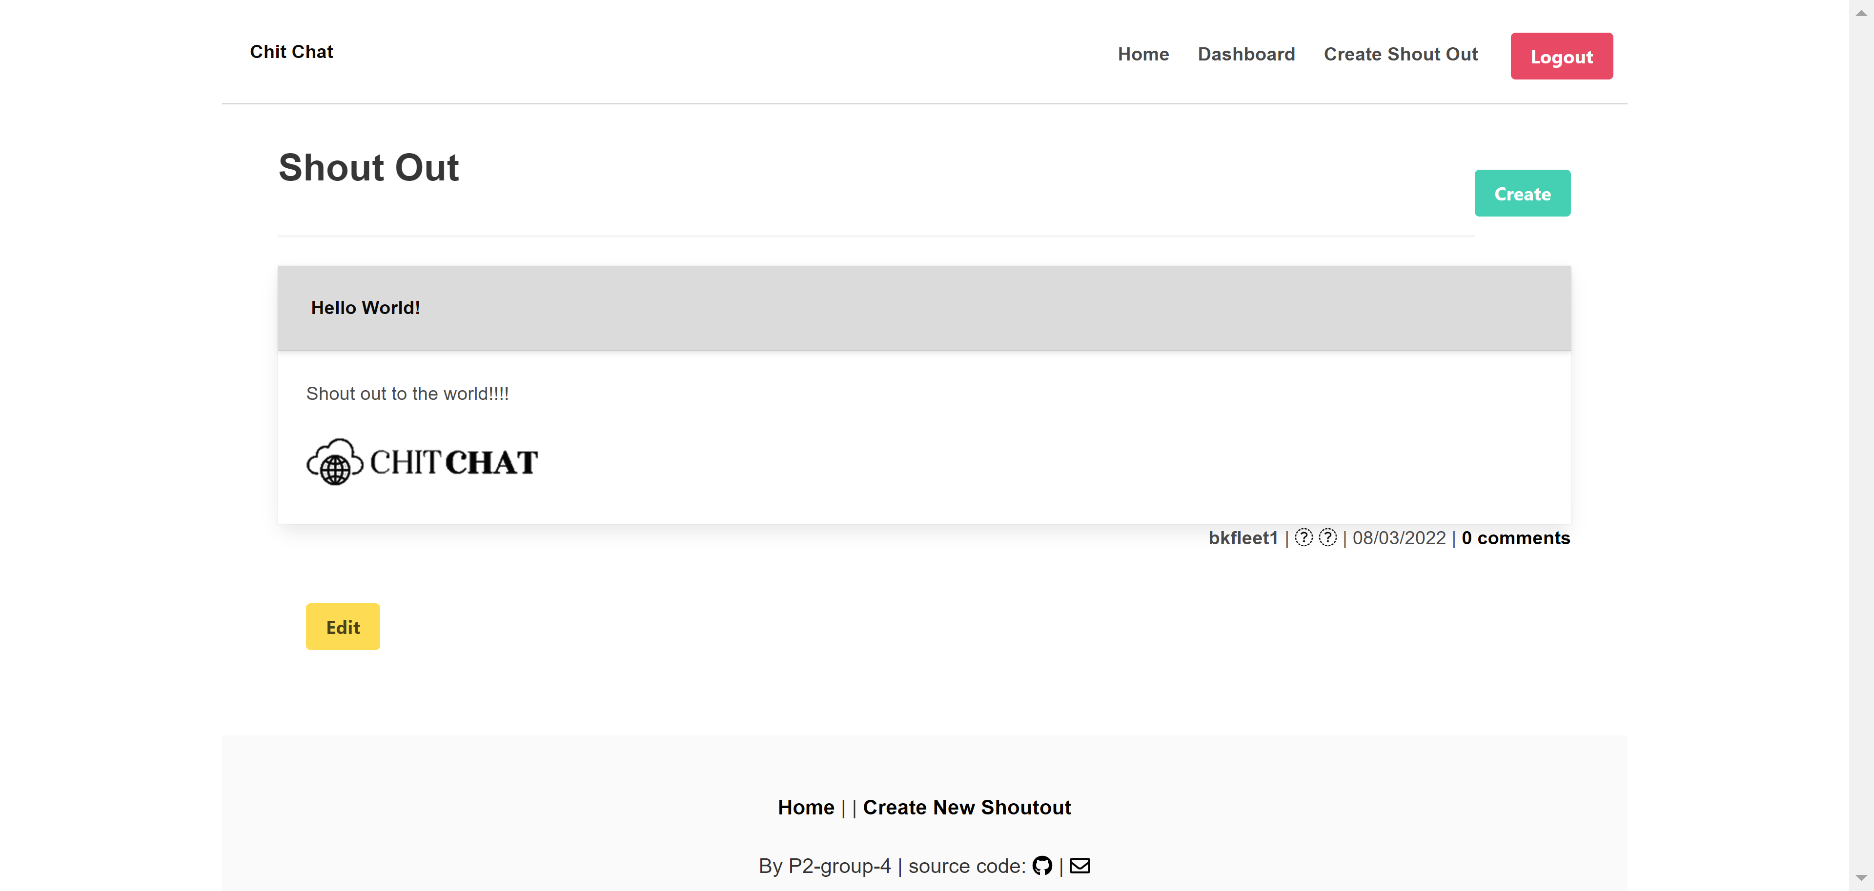
Task: Click the Create Shout Out nav link
Action: coord(1401,54)
